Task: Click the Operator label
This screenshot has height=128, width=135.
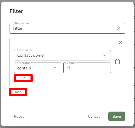Action: coord(24,63)
